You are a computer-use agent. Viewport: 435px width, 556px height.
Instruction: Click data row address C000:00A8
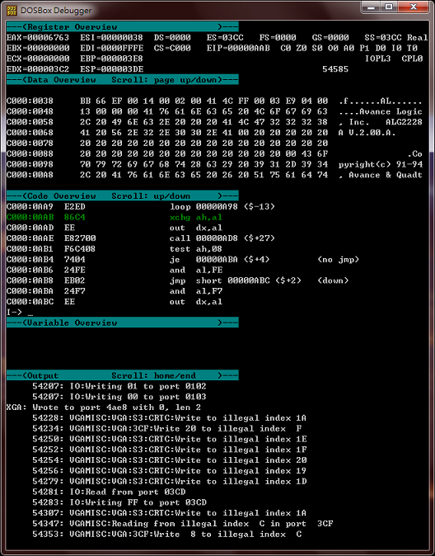coord(30,175)
